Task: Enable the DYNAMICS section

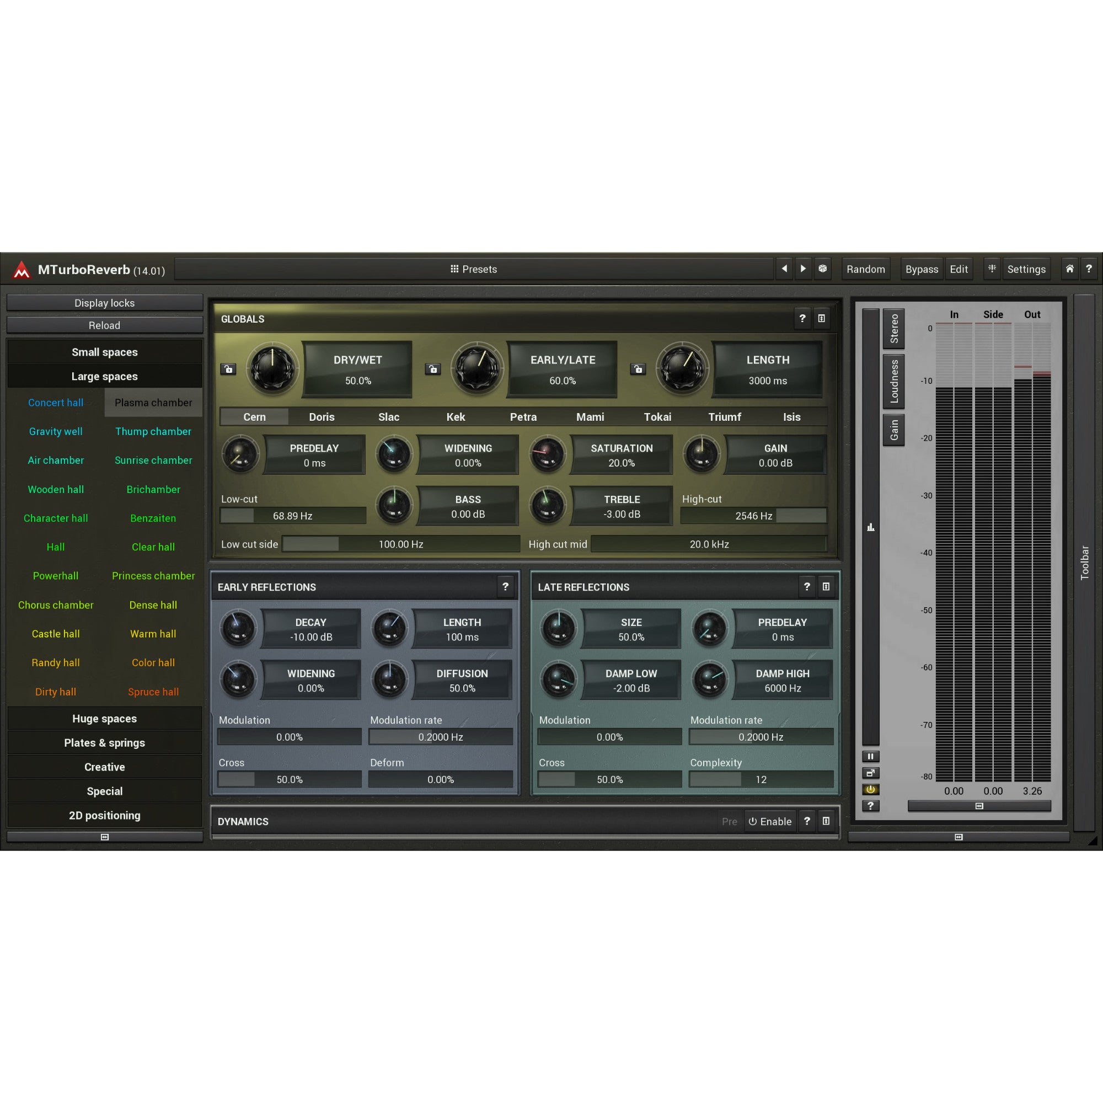Action: (769, 821)
